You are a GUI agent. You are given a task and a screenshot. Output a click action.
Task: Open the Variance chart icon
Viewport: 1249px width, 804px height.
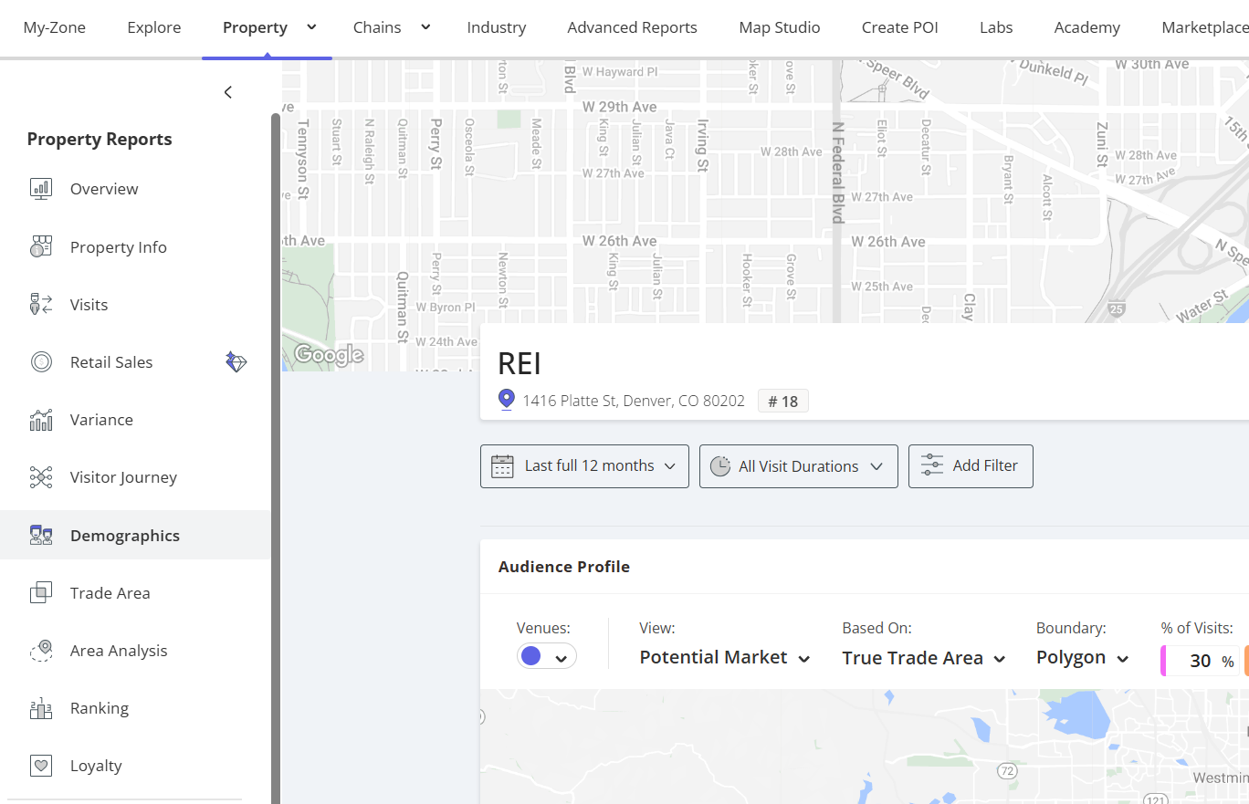point(41,420)
